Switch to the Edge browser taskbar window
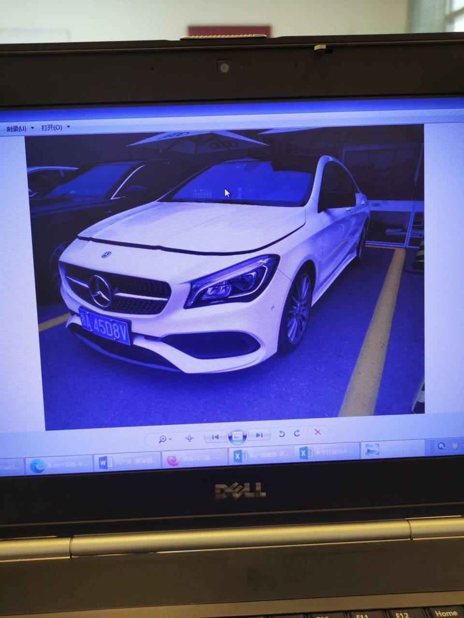Image resolution: width=464 pixels, height=618 pixels. (x=59, y=465)
